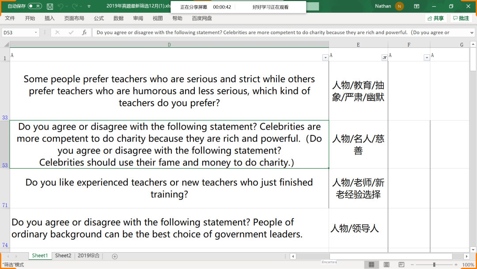
Task: Click row 71 header number
Action: (x=5, y=205)
